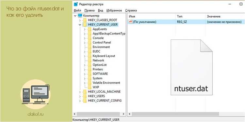Click the Registry Editor app icon in title bar
The image size is (245, 122).
(76, 4)
